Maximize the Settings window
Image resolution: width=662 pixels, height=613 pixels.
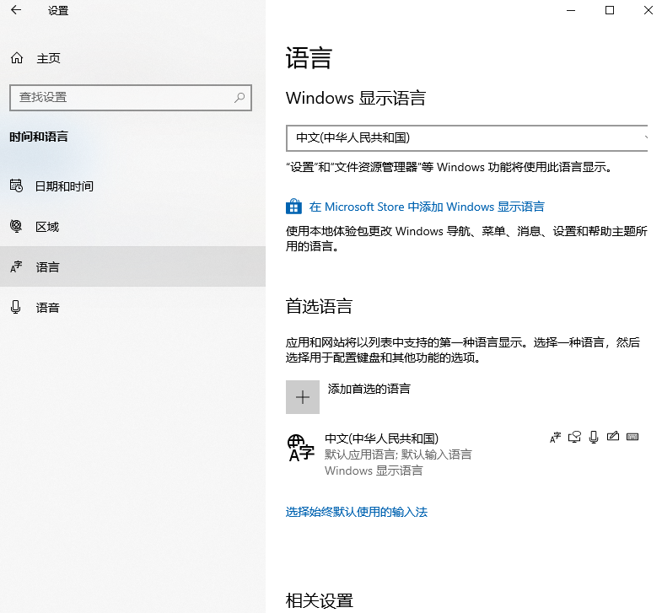(610, 11)
